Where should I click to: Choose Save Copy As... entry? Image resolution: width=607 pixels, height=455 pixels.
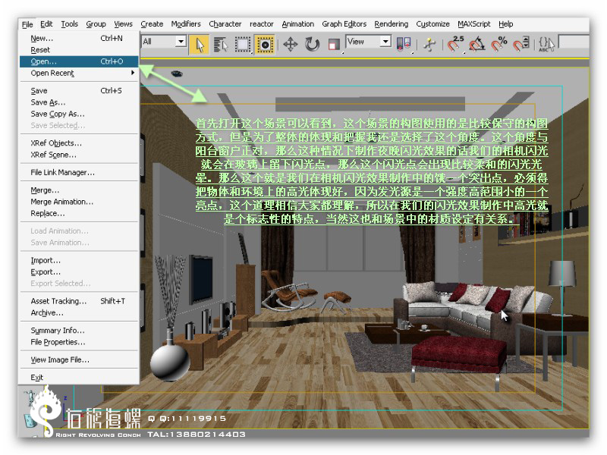[79, 115]
